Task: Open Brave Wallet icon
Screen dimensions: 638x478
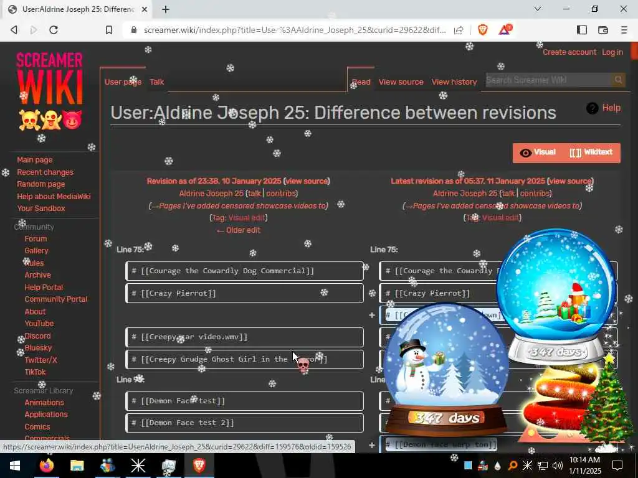Action: pos(603,30)
